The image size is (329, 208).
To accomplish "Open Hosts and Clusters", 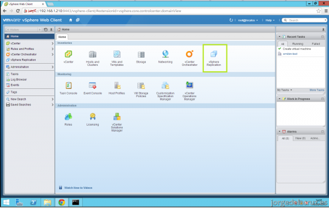I will coord(93,54).
